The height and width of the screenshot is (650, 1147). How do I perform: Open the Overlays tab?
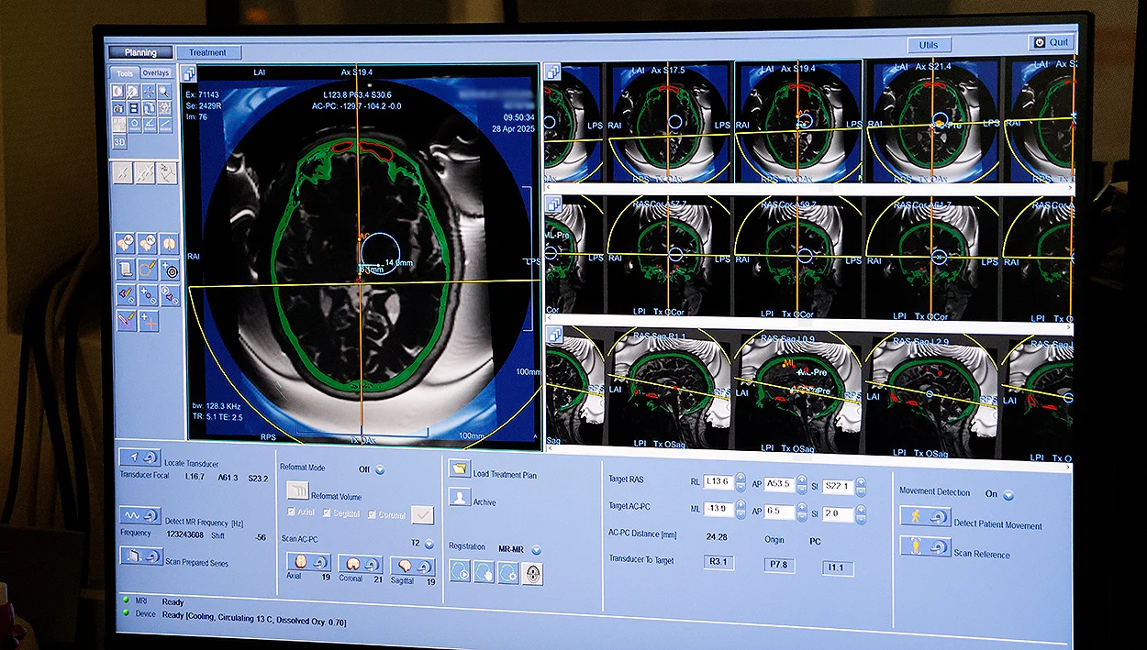pyautogui.click(x=156, y=73)
